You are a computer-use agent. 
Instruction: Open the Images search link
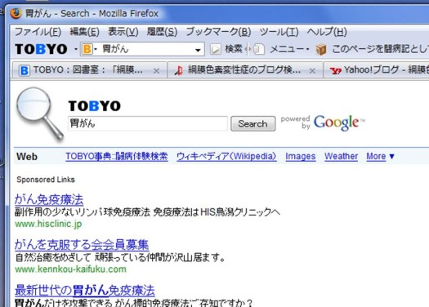coord(301,156)
